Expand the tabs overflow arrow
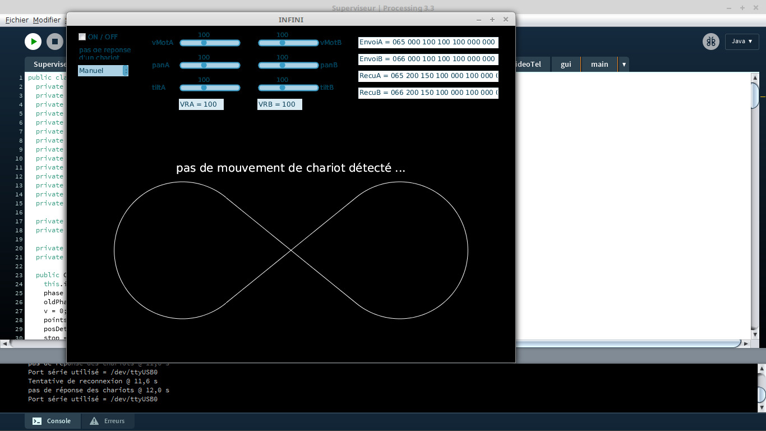This screenshot has height=431, width=766. [623, 65]
